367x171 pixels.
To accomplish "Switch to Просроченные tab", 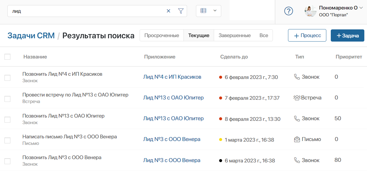I will point(162,35).
